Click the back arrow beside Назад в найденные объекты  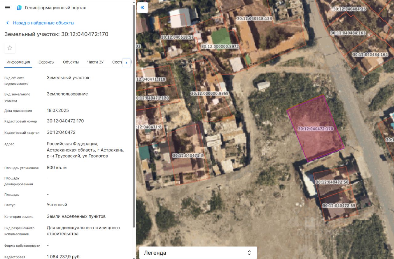click(x=7, y=23)
